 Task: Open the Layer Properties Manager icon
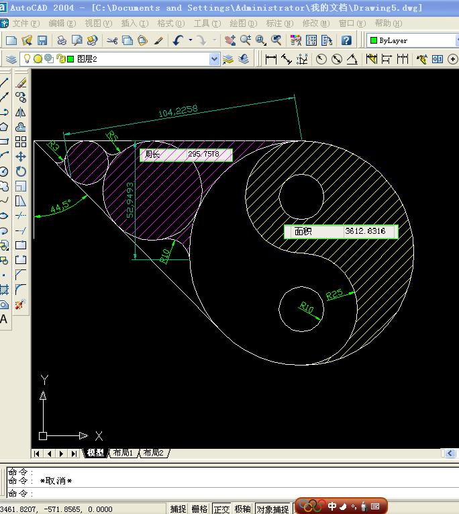click(x=11, y=59)
